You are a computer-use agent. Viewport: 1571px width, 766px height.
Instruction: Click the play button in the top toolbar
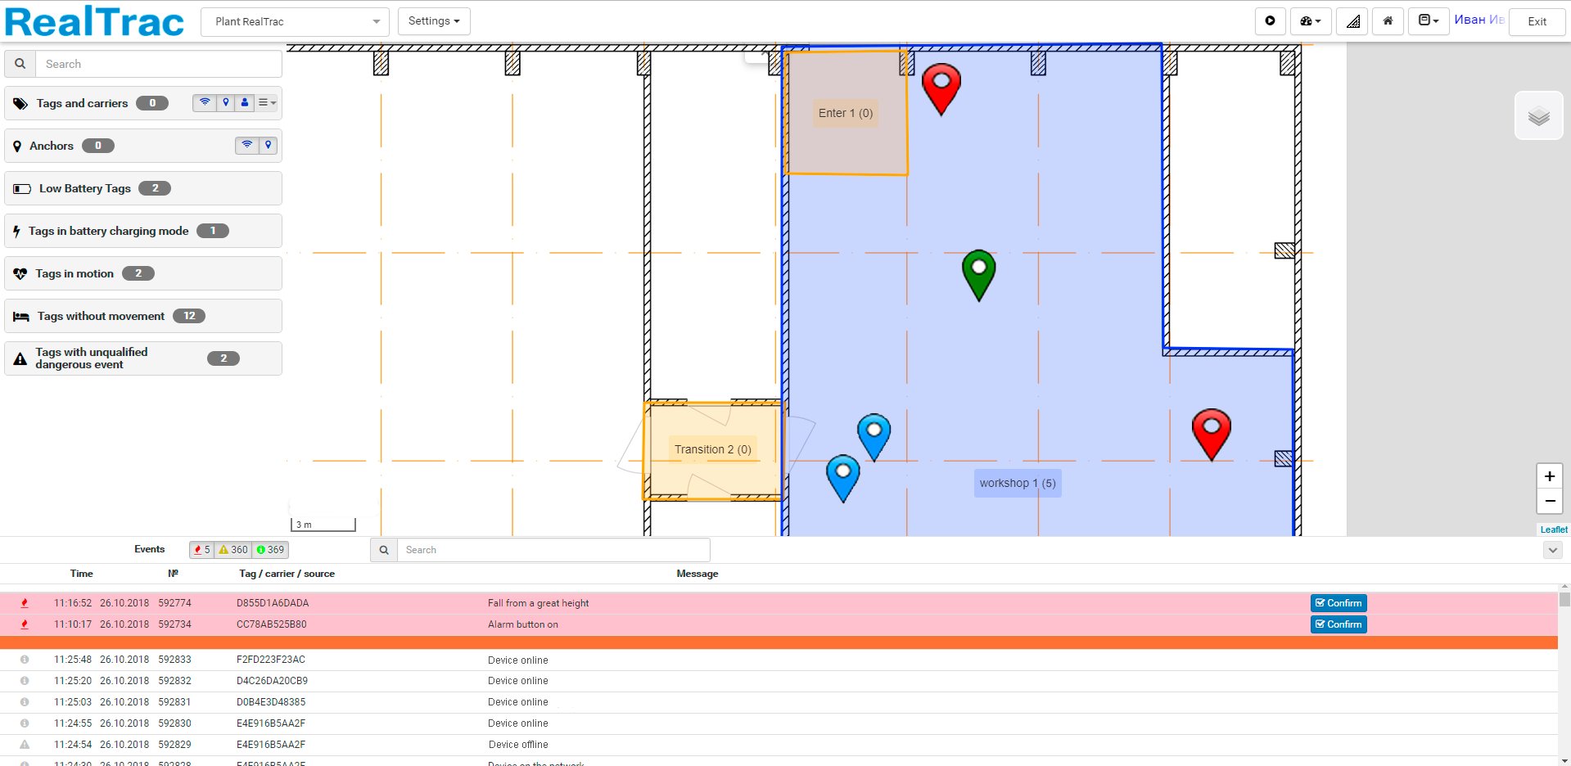point(1270,21)
